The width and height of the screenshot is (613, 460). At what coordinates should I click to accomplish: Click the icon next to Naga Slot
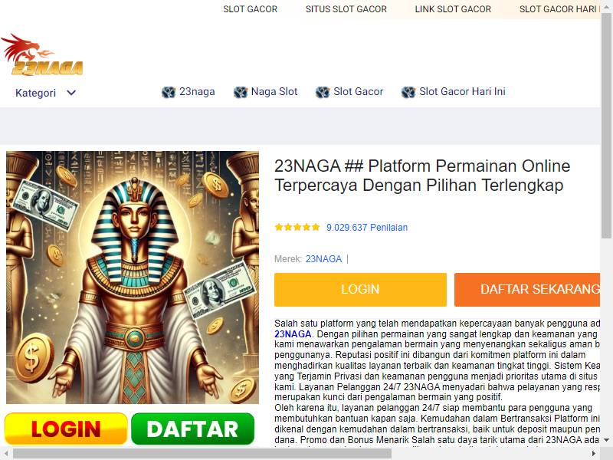(x=241, y=92)
